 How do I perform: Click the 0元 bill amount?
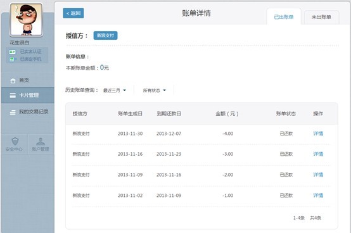coord(105,67)
